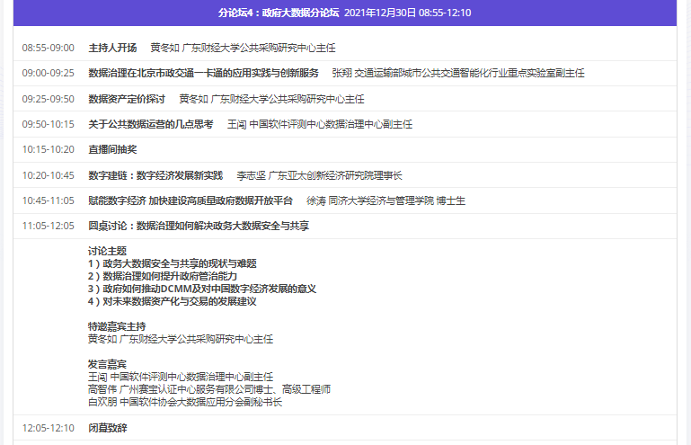The width and height of the screenshot is (691, 445).
Task: Click discussion topic 3 about DCMM
Action: 202,289
